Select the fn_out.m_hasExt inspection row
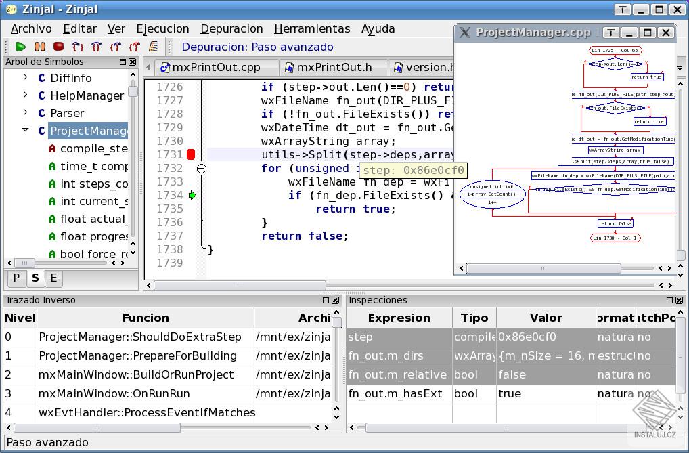 point(395,393)
